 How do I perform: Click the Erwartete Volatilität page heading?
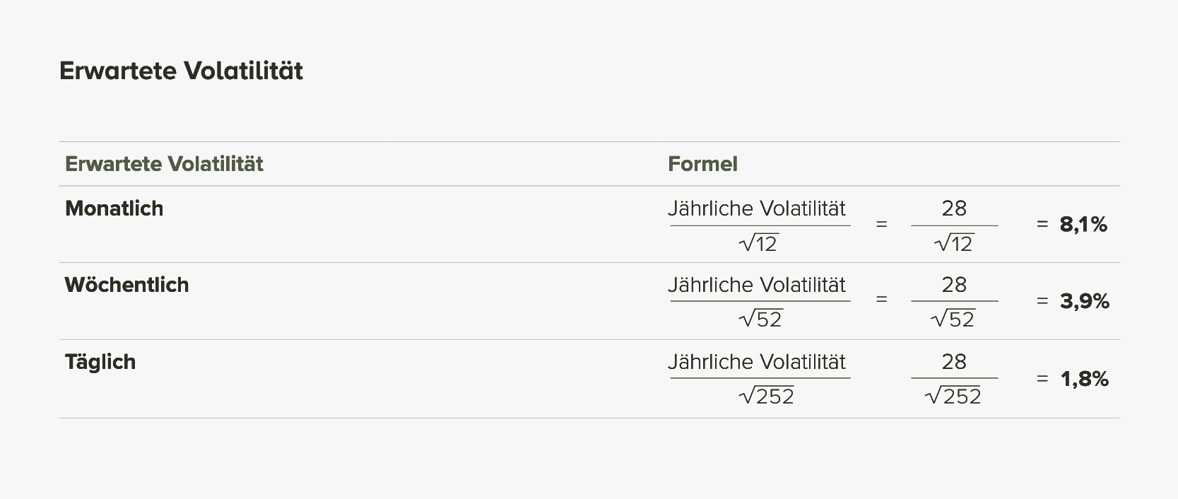[x=181, y=71]
